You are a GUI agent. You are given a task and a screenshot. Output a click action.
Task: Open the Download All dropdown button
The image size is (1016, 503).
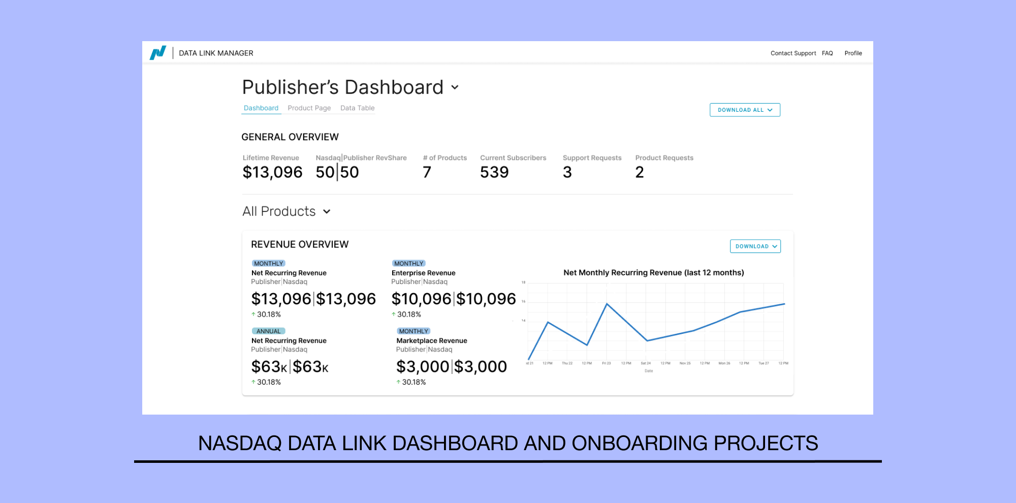pos(745,110)
